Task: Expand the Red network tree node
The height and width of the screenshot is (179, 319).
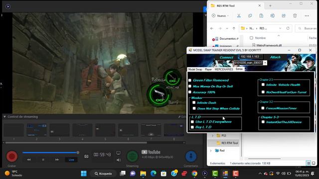Action: pyautogui.click(x=211, y=151)
